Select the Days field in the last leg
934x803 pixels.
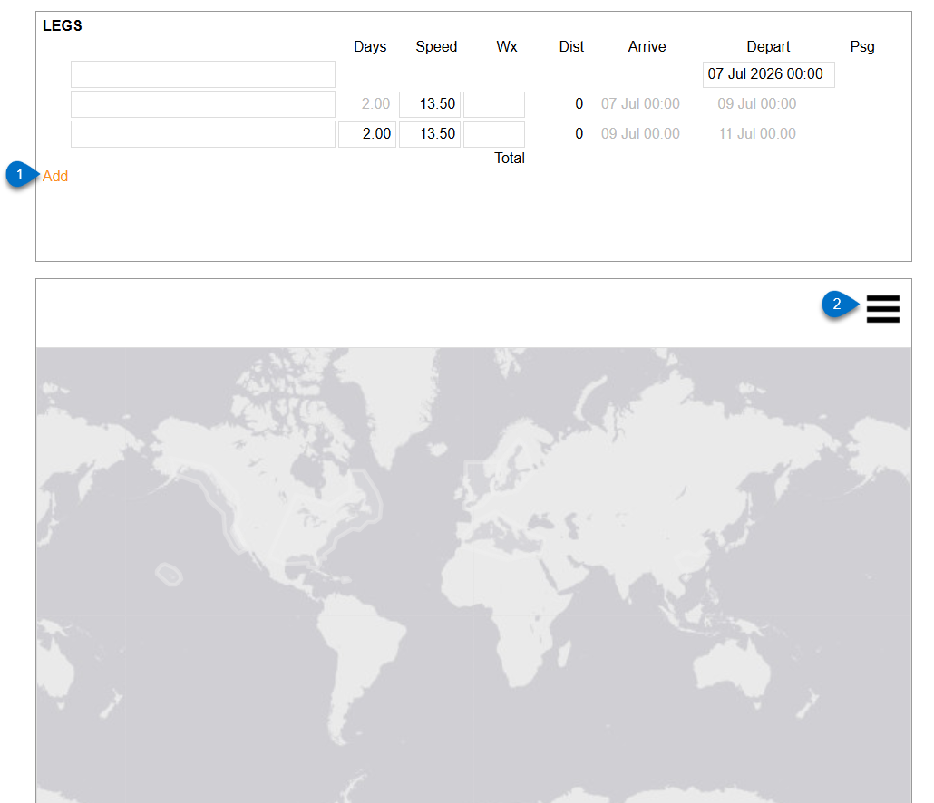point(367,134)
